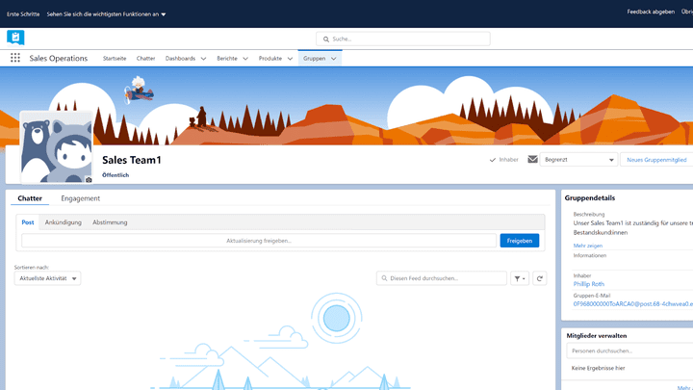This screenshot has width=693, height=390.
Task: Click the Öffentlich visibility label
Action: (x=115, y=175)
